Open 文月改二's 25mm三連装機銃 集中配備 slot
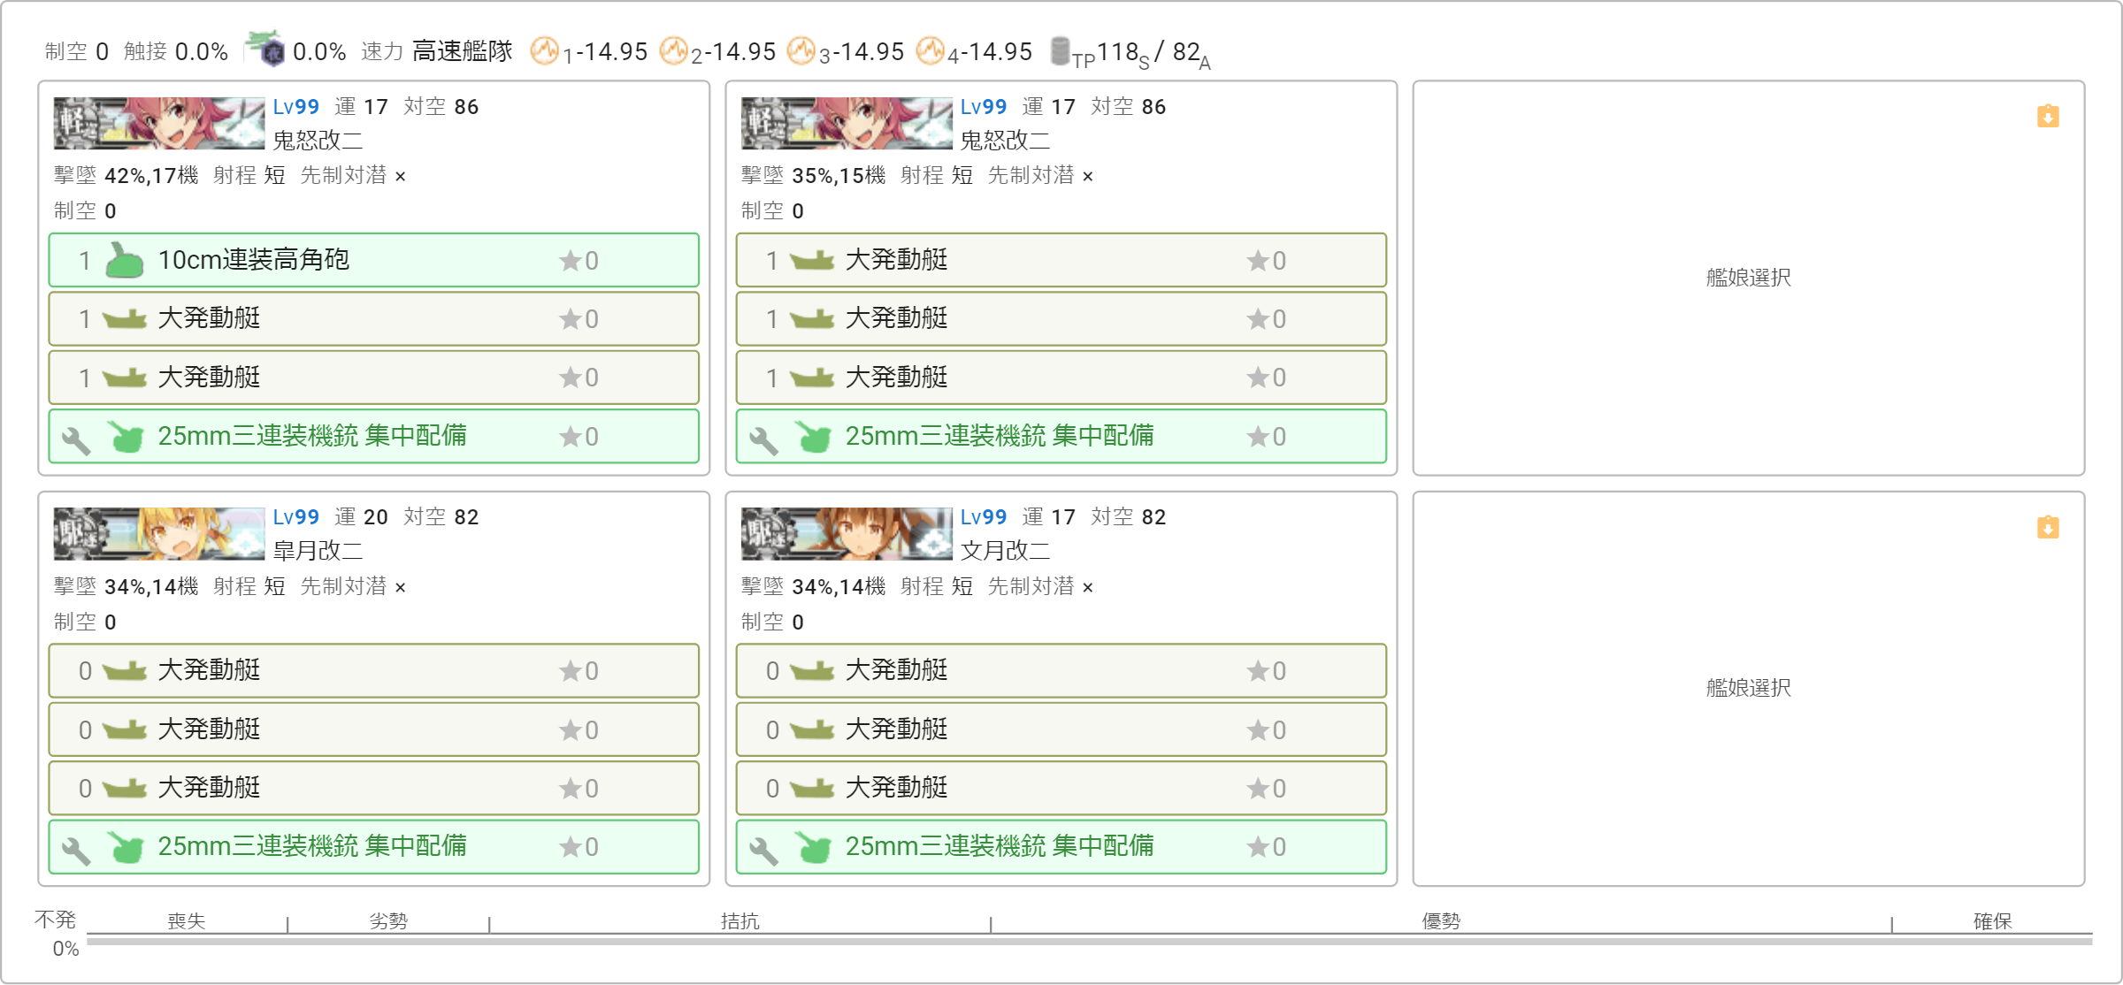This screenshot has width=2123, height=985. coord(1061,847)
